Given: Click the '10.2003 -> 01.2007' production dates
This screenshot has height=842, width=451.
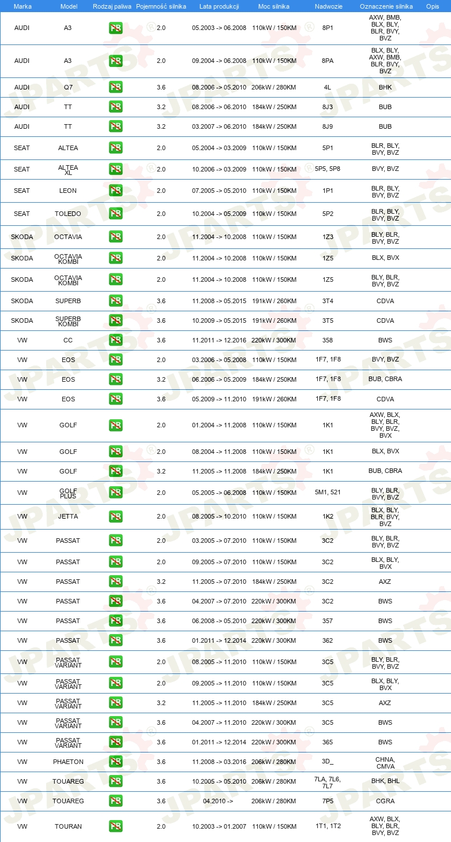Looking at the screenshot, I should 219,826.
